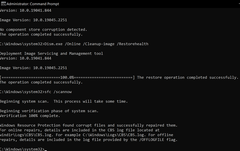Image resolution: width=240 pixels, height=151 pixels.
Task: Click the sfc /scannow command text
Action: pyautogui.click(x=58, y=92)
